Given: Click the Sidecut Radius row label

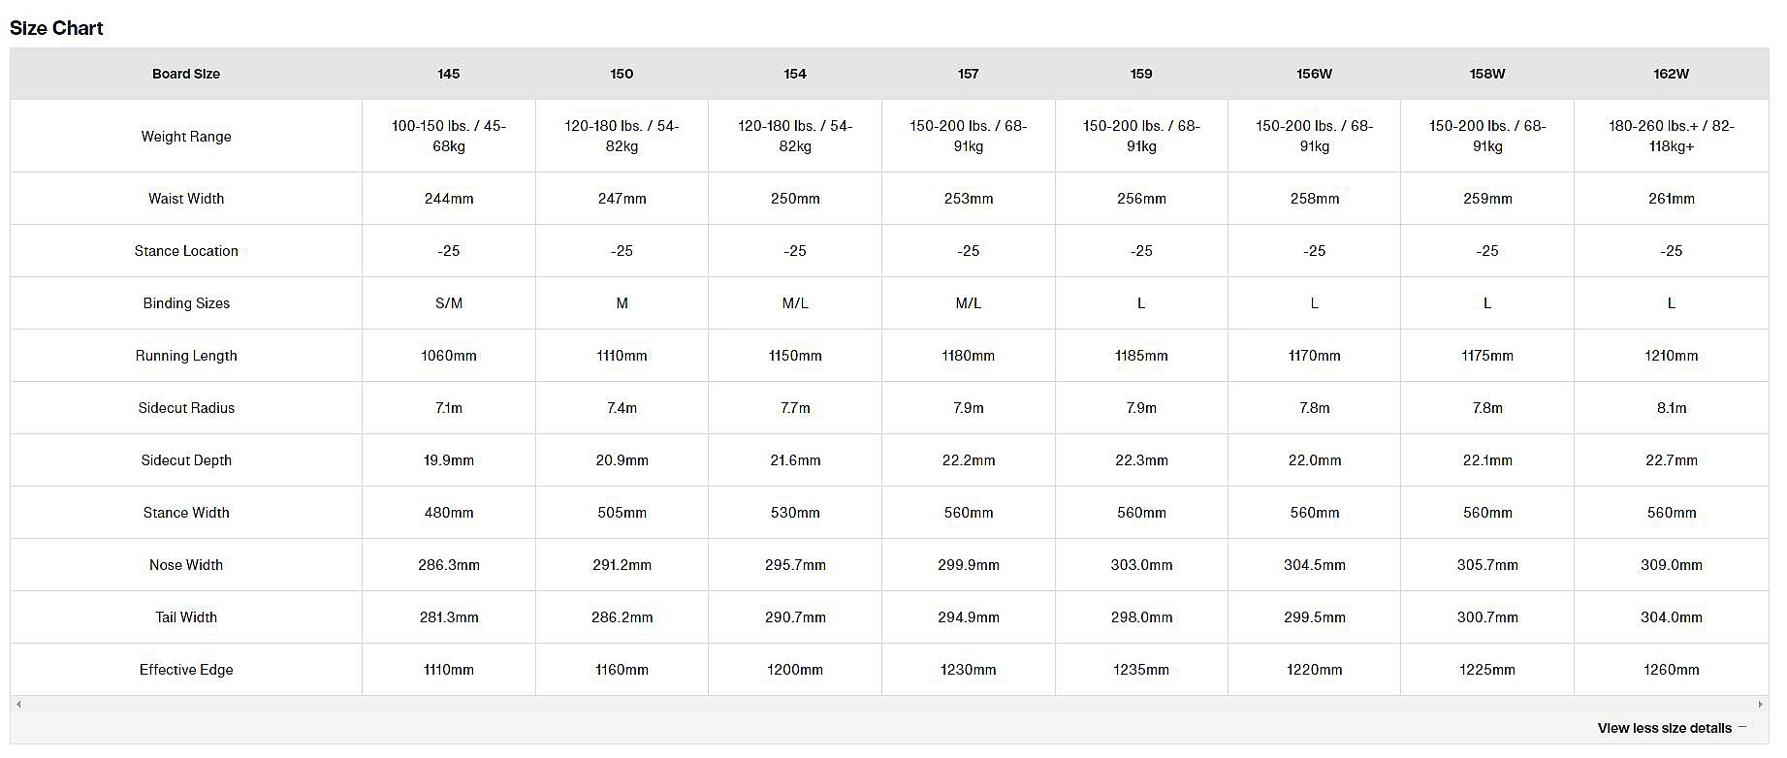Looking at the screenshot, I should click(x=186, y=408).
